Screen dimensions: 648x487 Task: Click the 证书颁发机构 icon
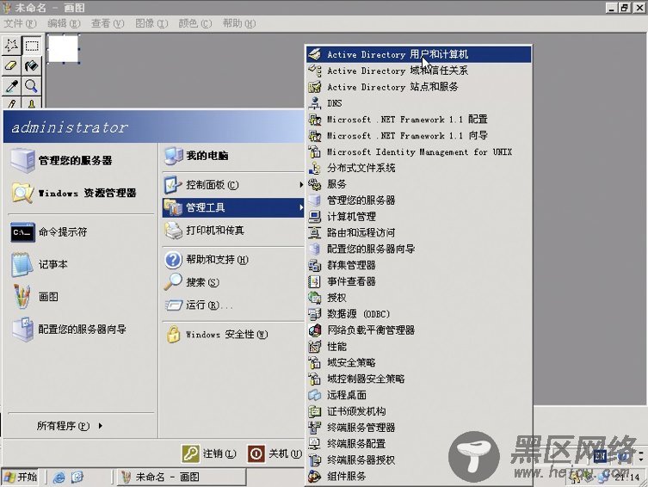[314, 411]
